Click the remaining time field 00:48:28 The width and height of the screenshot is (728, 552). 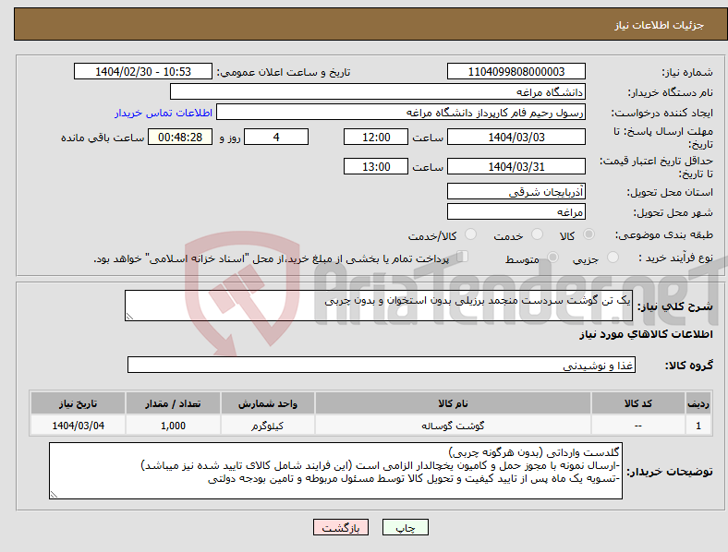click(x=180, y=137)
